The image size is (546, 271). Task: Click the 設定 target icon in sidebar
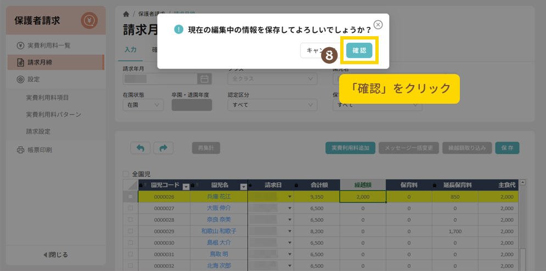[x=20, y=80]
